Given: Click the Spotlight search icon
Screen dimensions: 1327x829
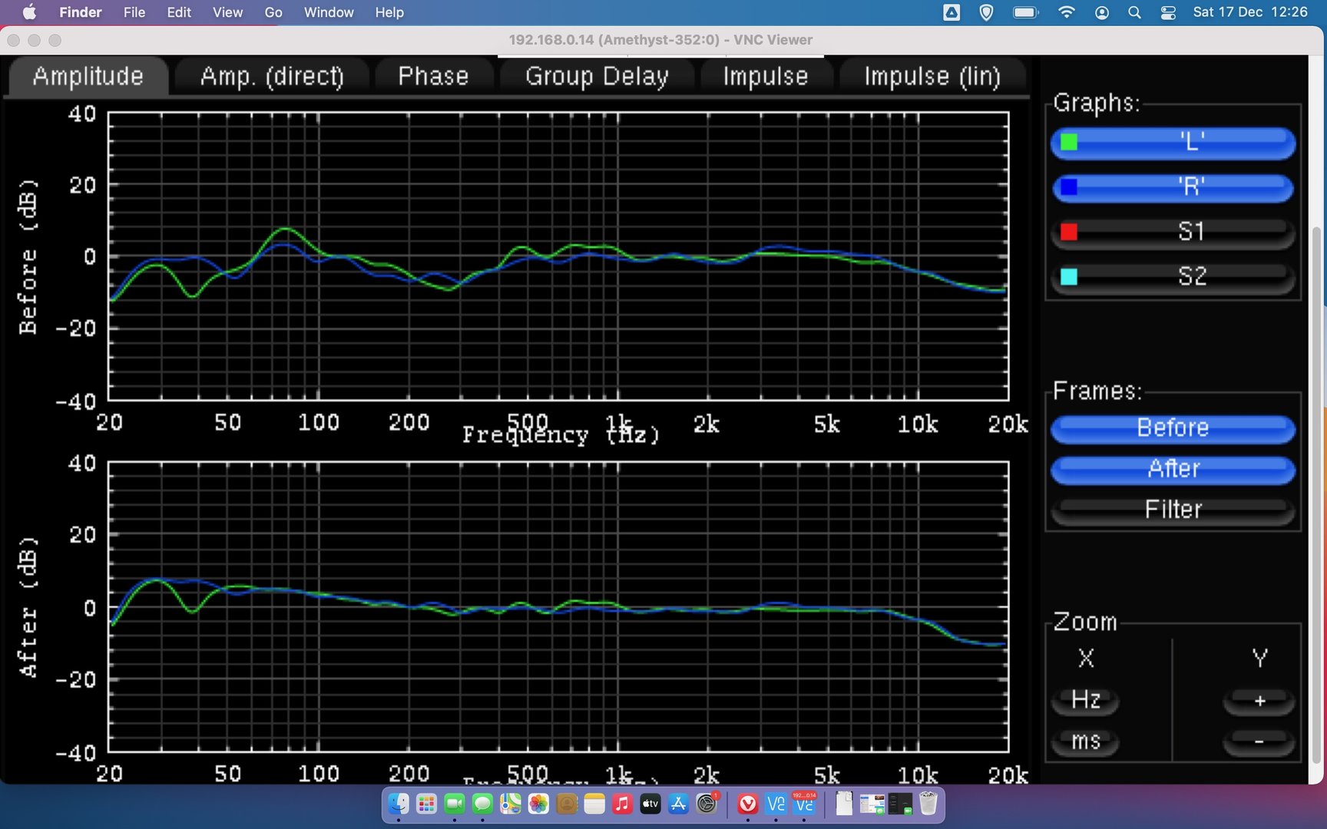Looking at the screenshot, I should (1134, 12).
